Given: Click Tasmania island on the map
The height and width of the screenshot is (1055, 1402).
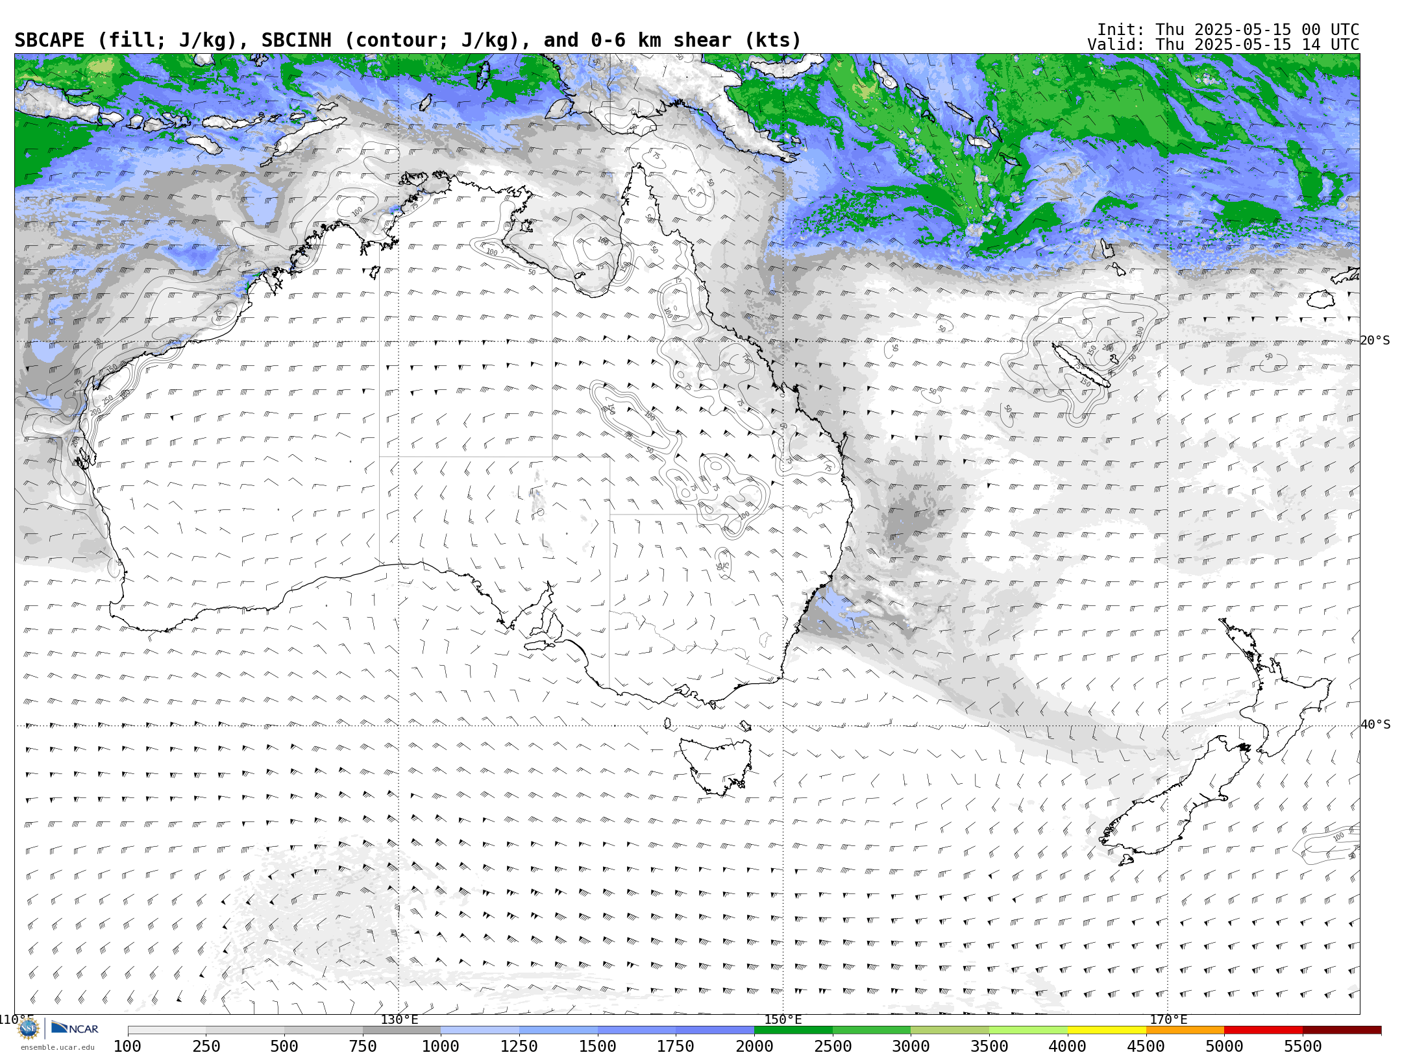Looking at the screenshot, I should click(x=717, y=766).
